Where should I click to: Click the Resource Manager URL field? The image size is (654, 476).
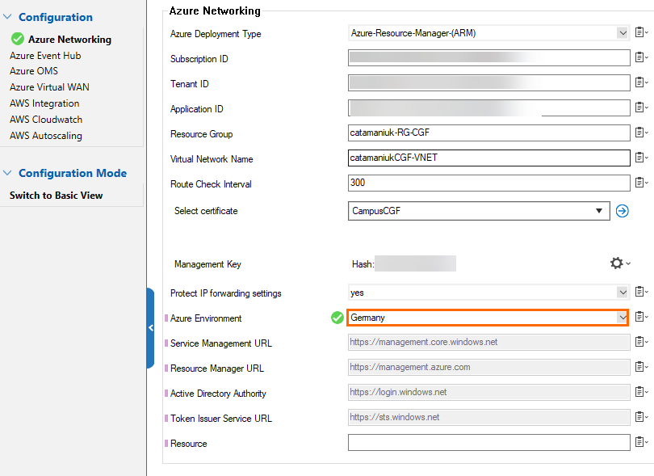pyautogui.click(x=488, y=367)
